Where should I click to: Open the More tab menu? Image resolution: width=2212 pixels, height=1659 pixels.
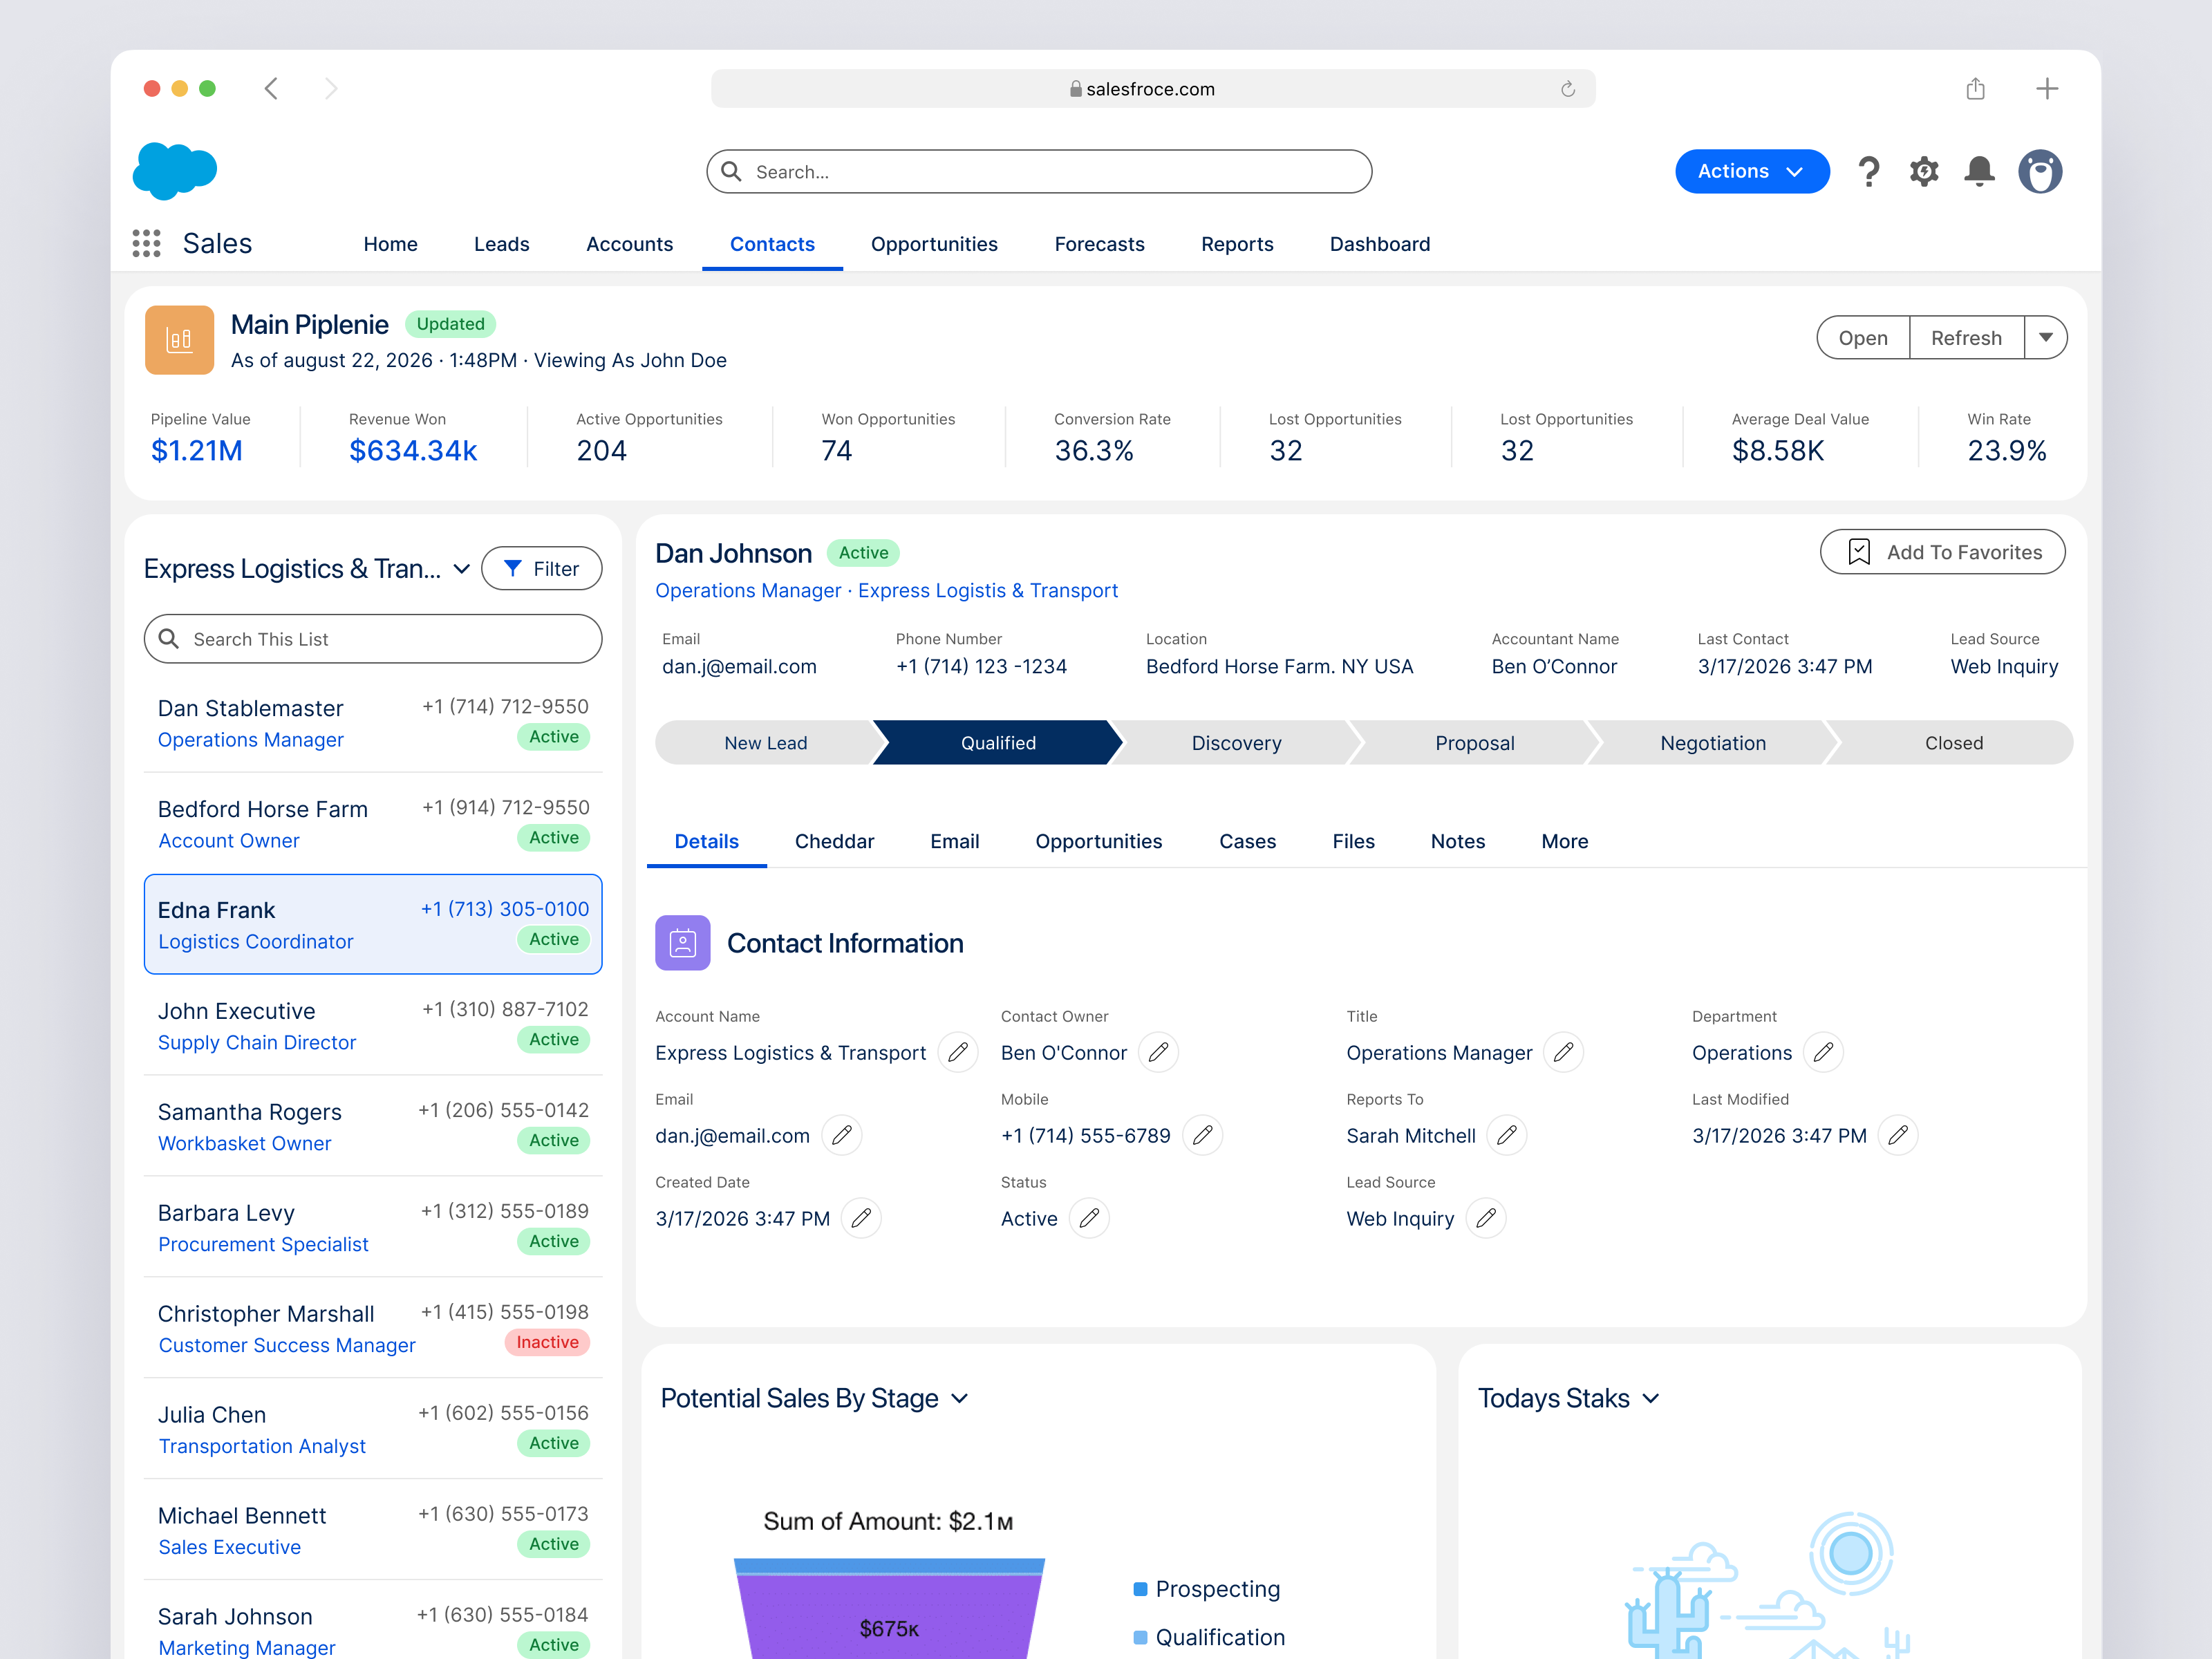coord(1564,841)
